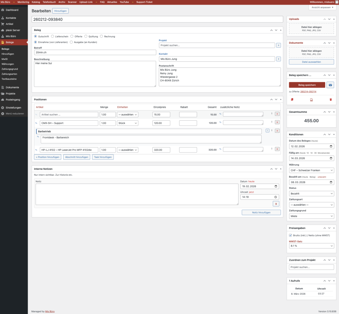Click the envelope email icon beside Beleg speichern
This screenshot has width=339, height=314.
point(330,85)
